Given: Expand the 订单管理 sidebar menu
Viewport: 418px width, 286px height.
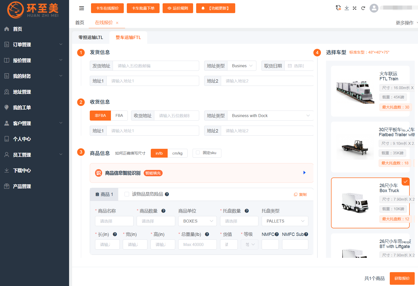Looking at the screenshot, I should (35, 45).
